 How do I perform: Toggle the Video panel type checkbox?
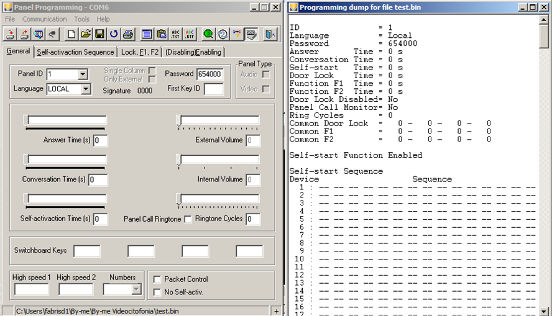(266, 89)
